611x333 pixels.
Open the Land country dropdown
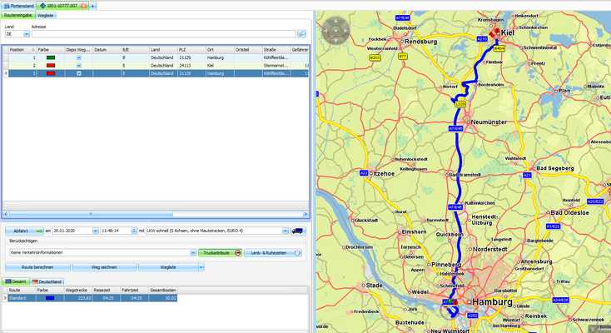pyautogui.click(x=26, y=34)
